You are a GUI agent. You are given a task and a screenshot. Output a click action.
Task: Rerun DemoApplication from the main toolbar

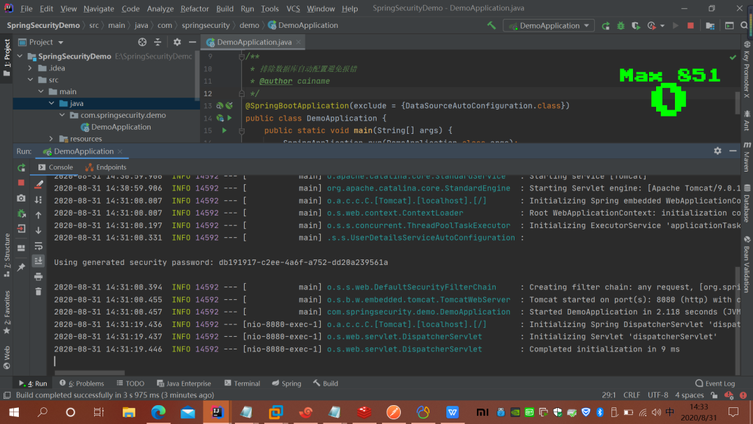pos(606,25)
